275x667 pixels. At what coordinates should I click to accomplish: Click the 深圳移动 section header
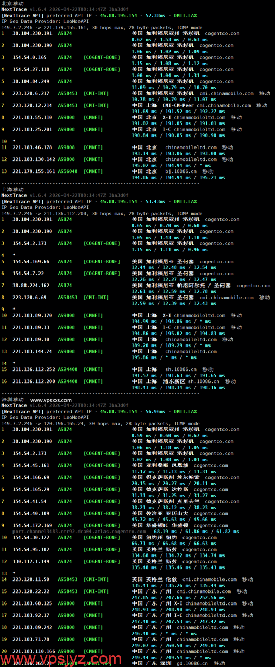click(12, 400)
